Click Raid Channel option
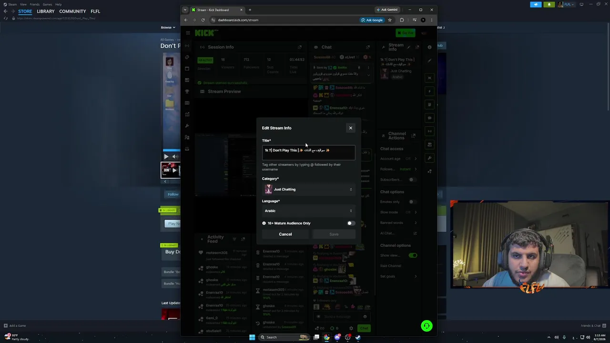Image resolution: width=610 pixels, height=343 pixels. [391, 266]
